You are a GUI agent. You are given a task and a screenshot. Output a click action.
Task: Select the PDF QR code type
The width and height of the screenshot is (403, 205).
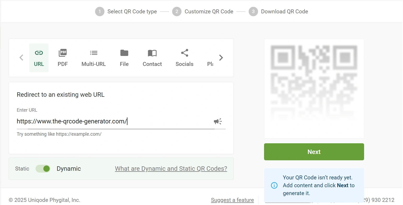coord(63,58)
